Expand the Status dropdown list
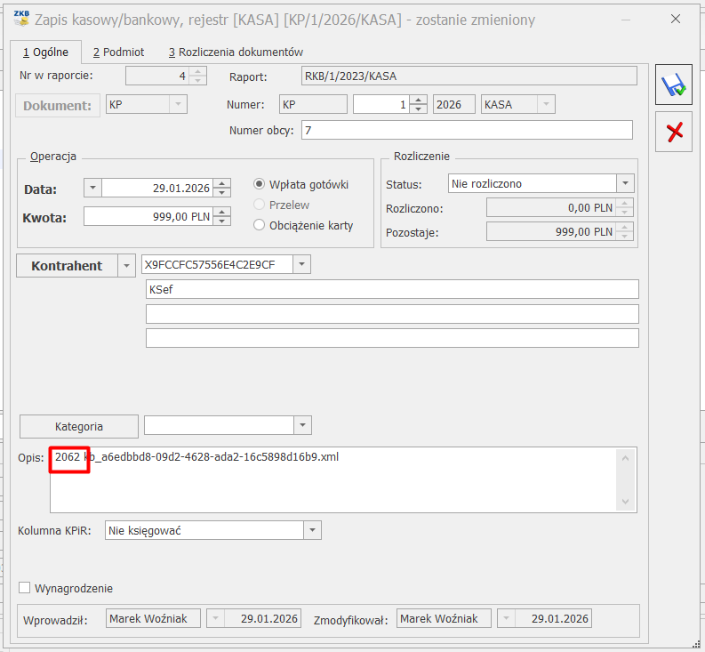705x652 pixels. click(x=626, y=184)
